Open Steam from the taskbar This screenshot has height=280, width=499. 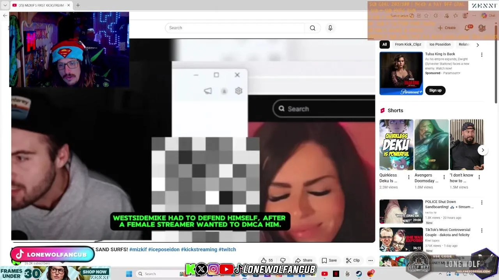(x=359, y=274)
